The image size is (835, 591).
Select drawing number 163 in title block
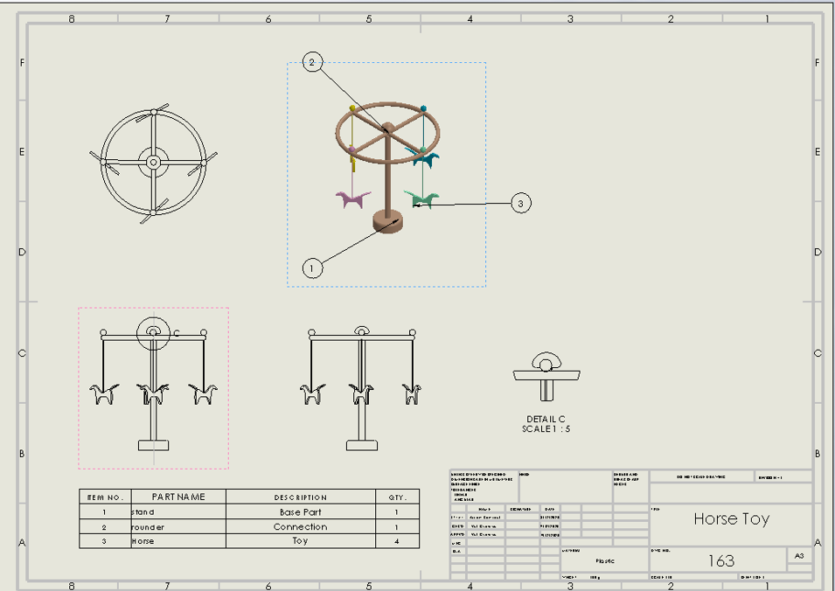721,560
